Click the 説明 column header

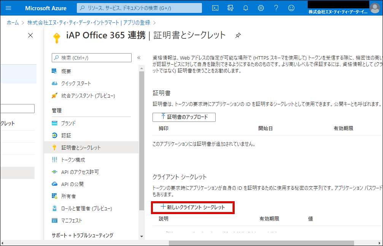164,219
